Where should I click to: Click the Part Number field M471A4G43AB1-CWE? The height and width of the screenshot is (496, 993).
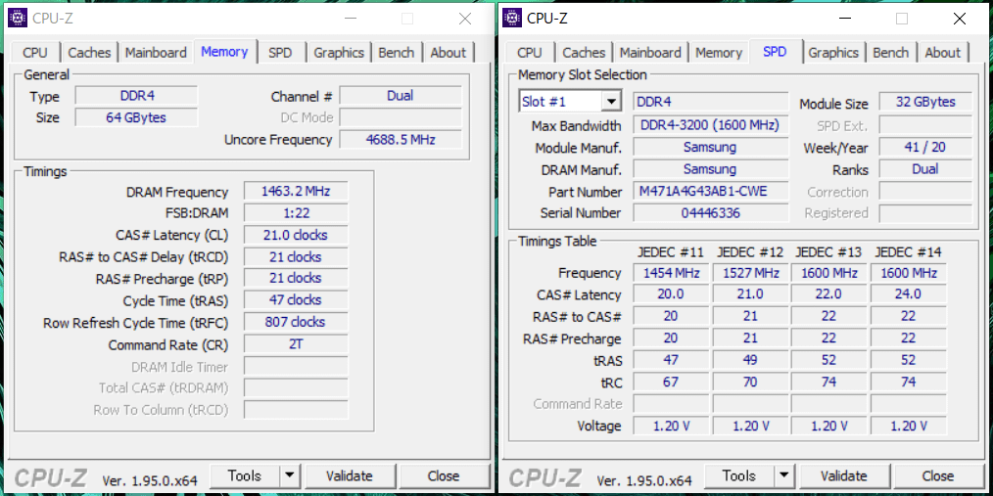coord(710,192)
